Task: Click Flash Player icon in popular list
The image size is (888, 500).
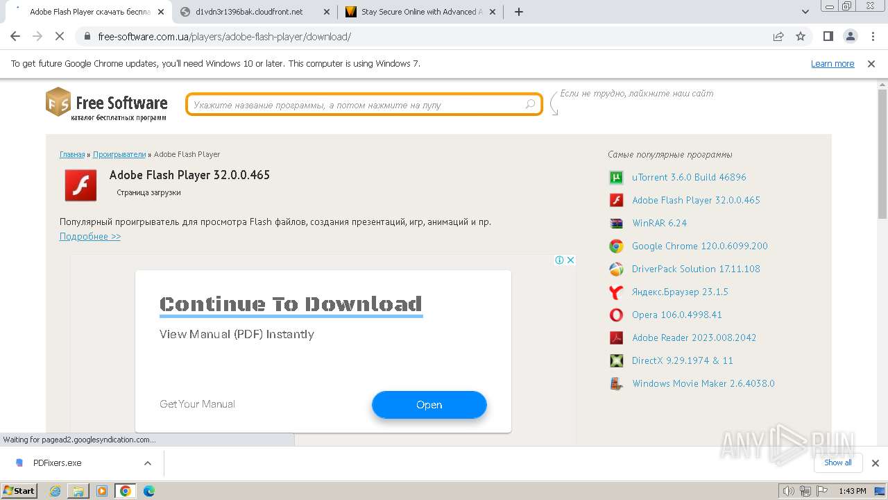Action: [616, 200]
